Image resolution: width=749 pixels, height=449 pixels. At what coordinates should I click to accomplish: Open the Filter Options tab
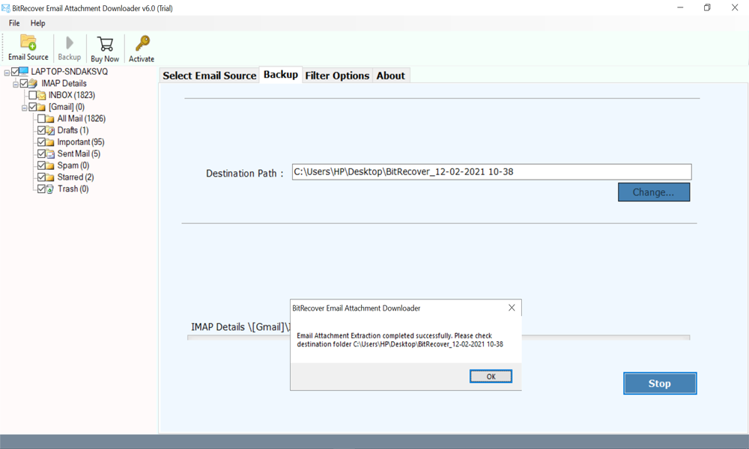(x=337, y=76)
